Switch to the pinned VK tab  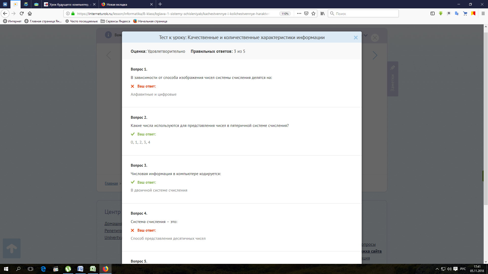(5, 4)
